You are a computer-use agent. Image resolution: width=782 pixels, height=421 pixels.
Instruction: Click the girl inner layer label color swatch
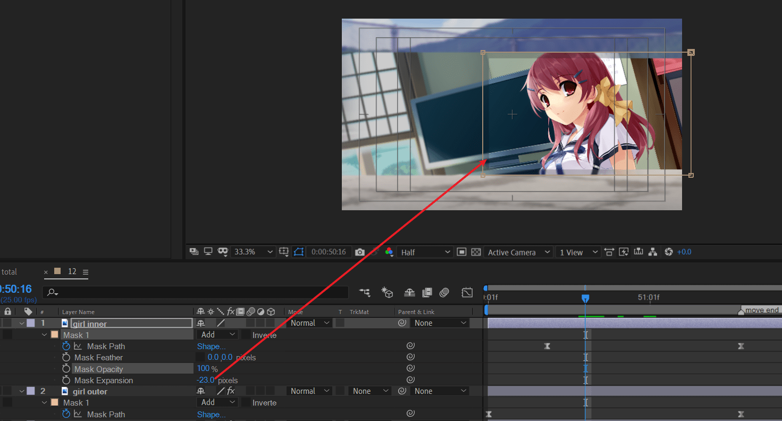click(30, 323)
